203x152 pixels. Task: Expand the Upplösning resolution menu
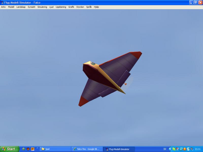click(x=61, y=7)
